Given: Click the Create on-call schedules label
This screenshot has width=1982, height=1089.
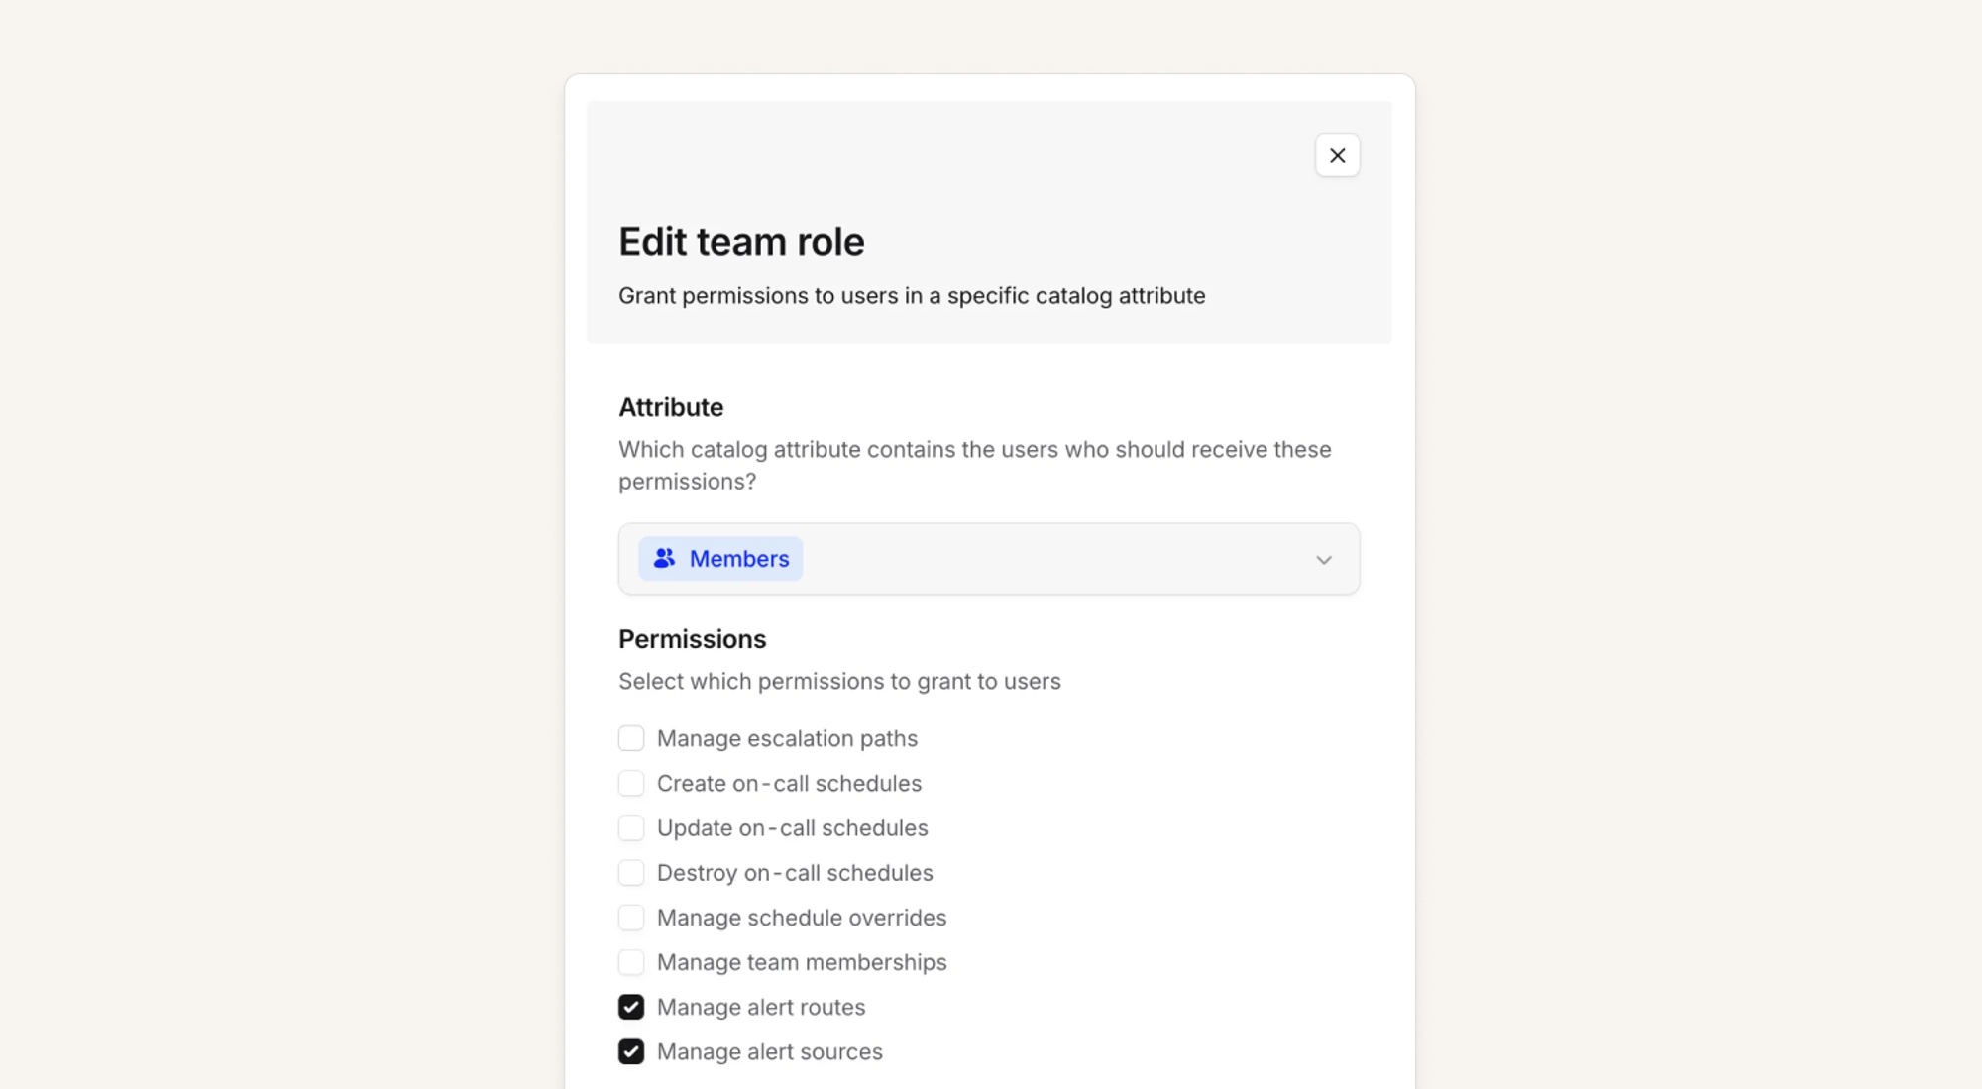Looking at the screenshot, I should pos(789,783).
